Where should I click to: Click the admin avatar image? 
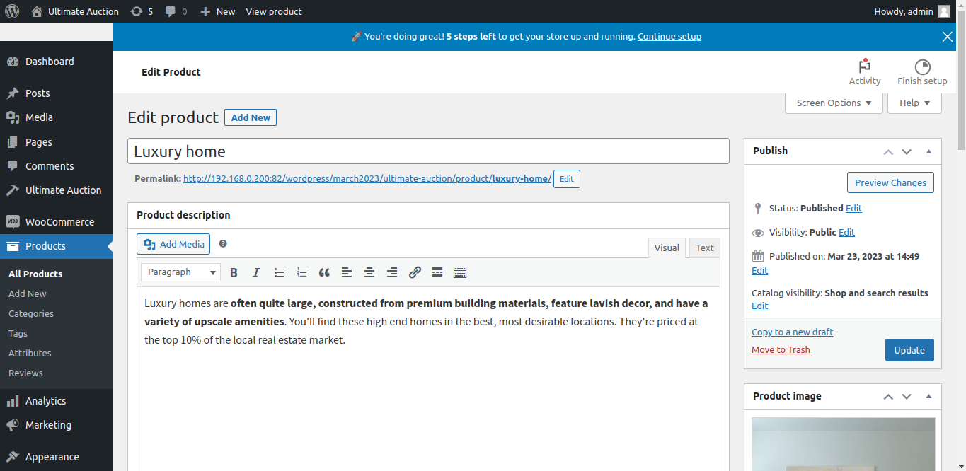click(944, 11)
